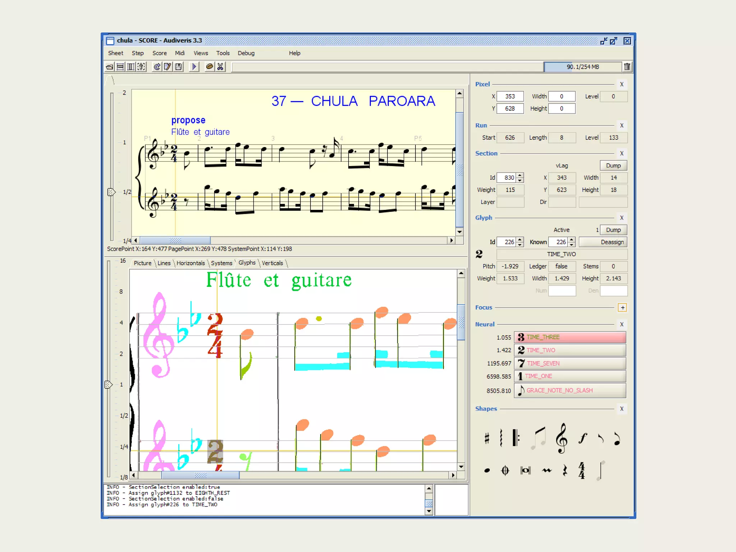Switch to the Verticals tab

pos(272,263)
